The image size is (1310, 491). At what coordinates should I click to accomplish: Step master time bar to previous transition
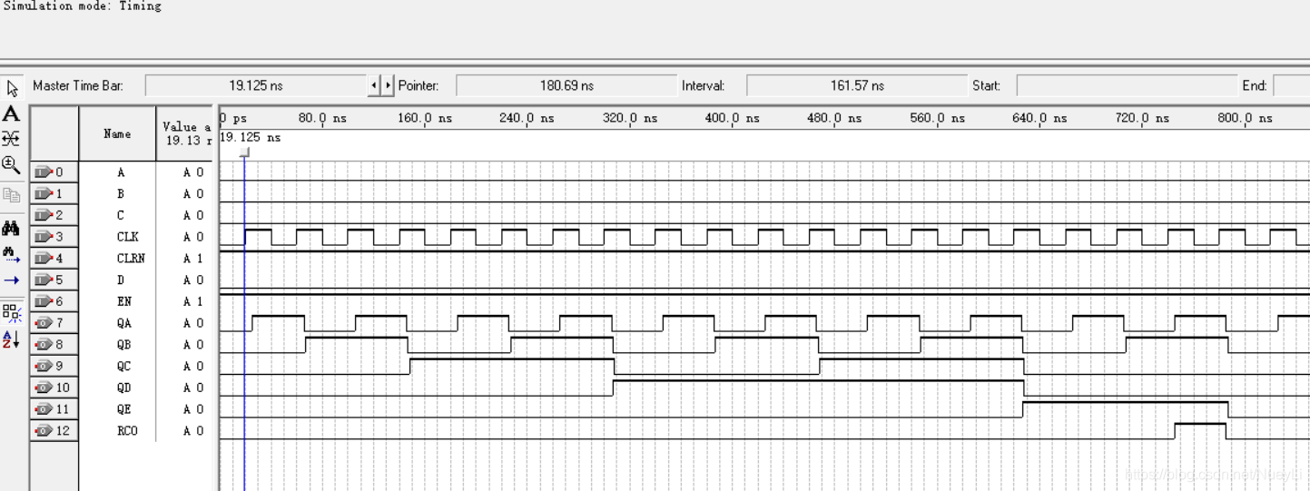tap(375, 85)
